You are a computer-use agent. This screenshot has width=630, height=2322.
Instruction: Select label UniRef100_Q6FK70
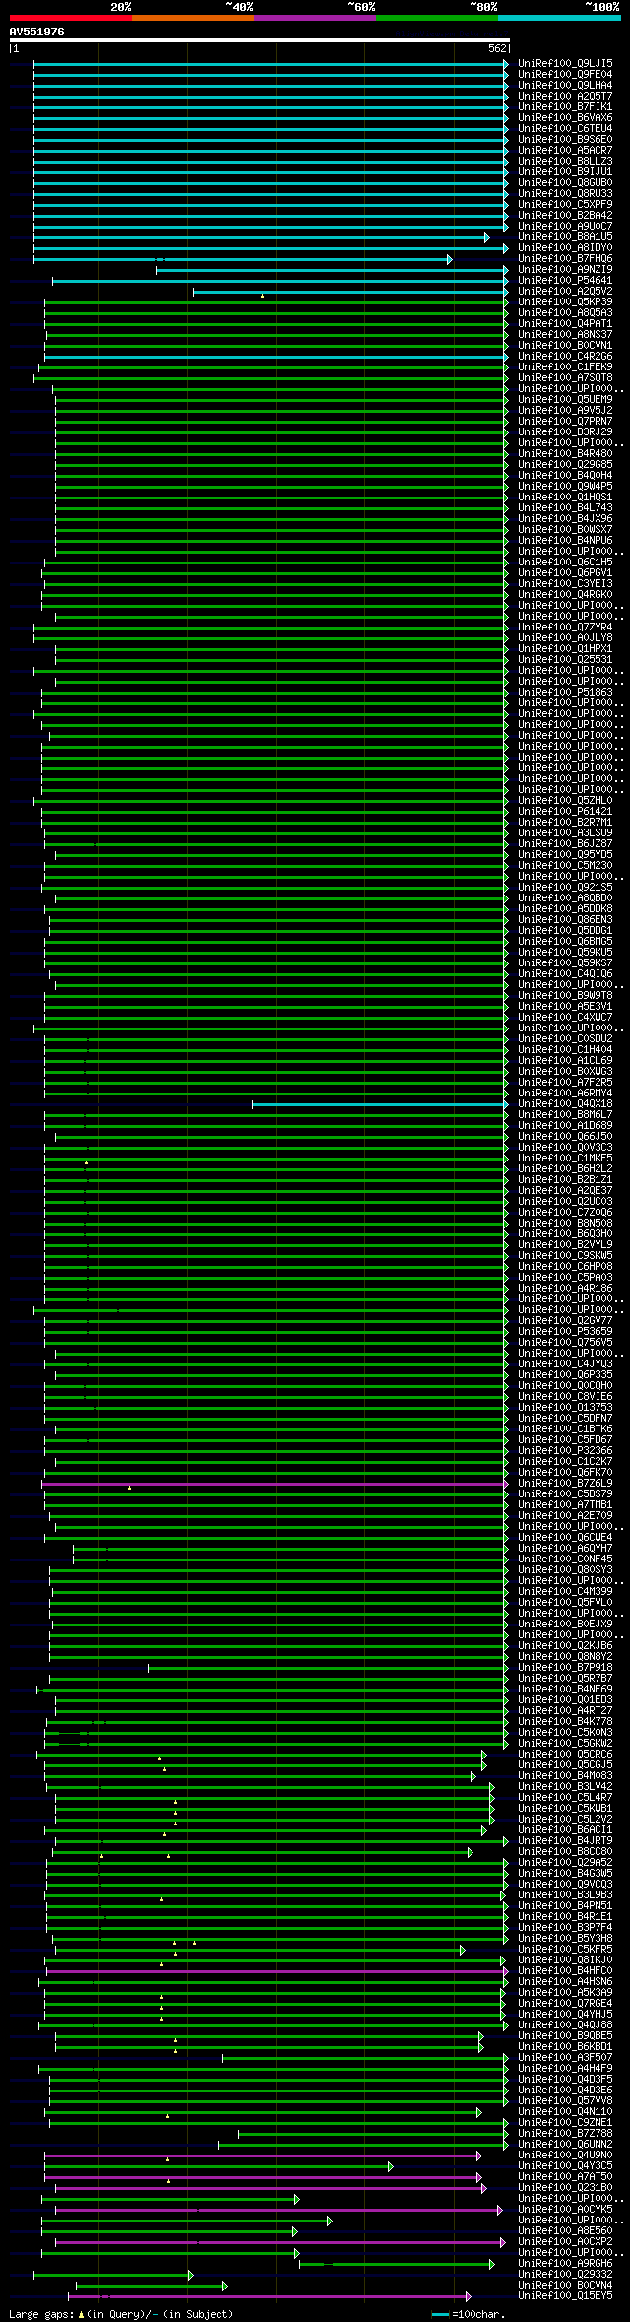point(565,1473)
